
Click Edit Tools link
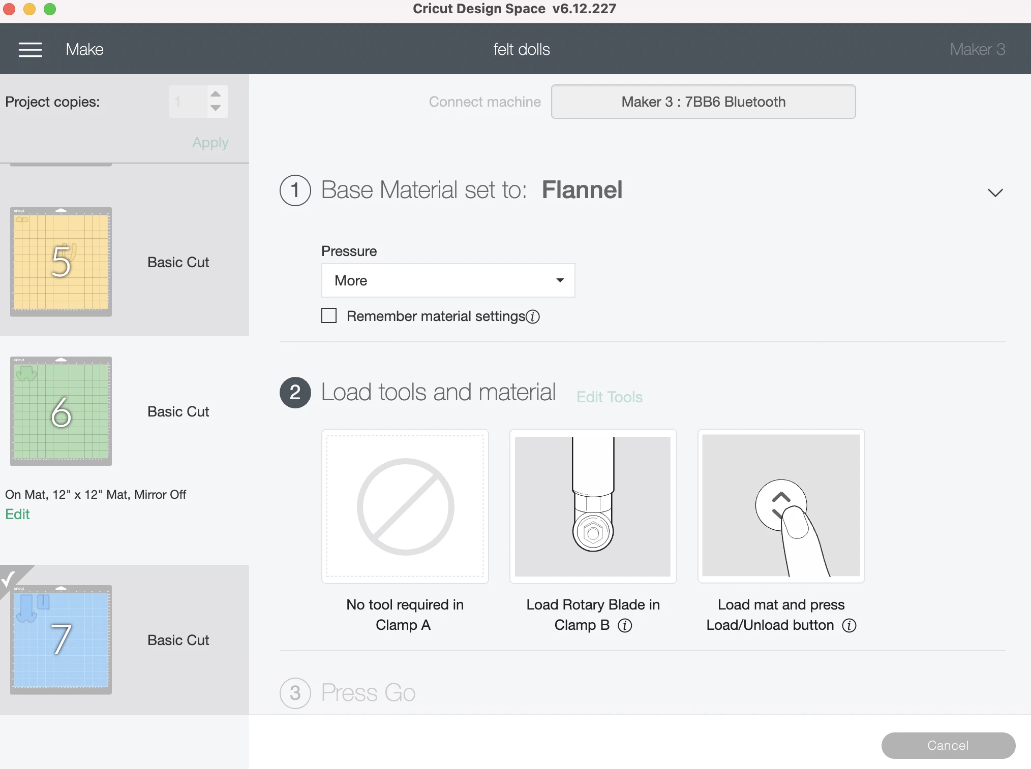tap(609, 397)
